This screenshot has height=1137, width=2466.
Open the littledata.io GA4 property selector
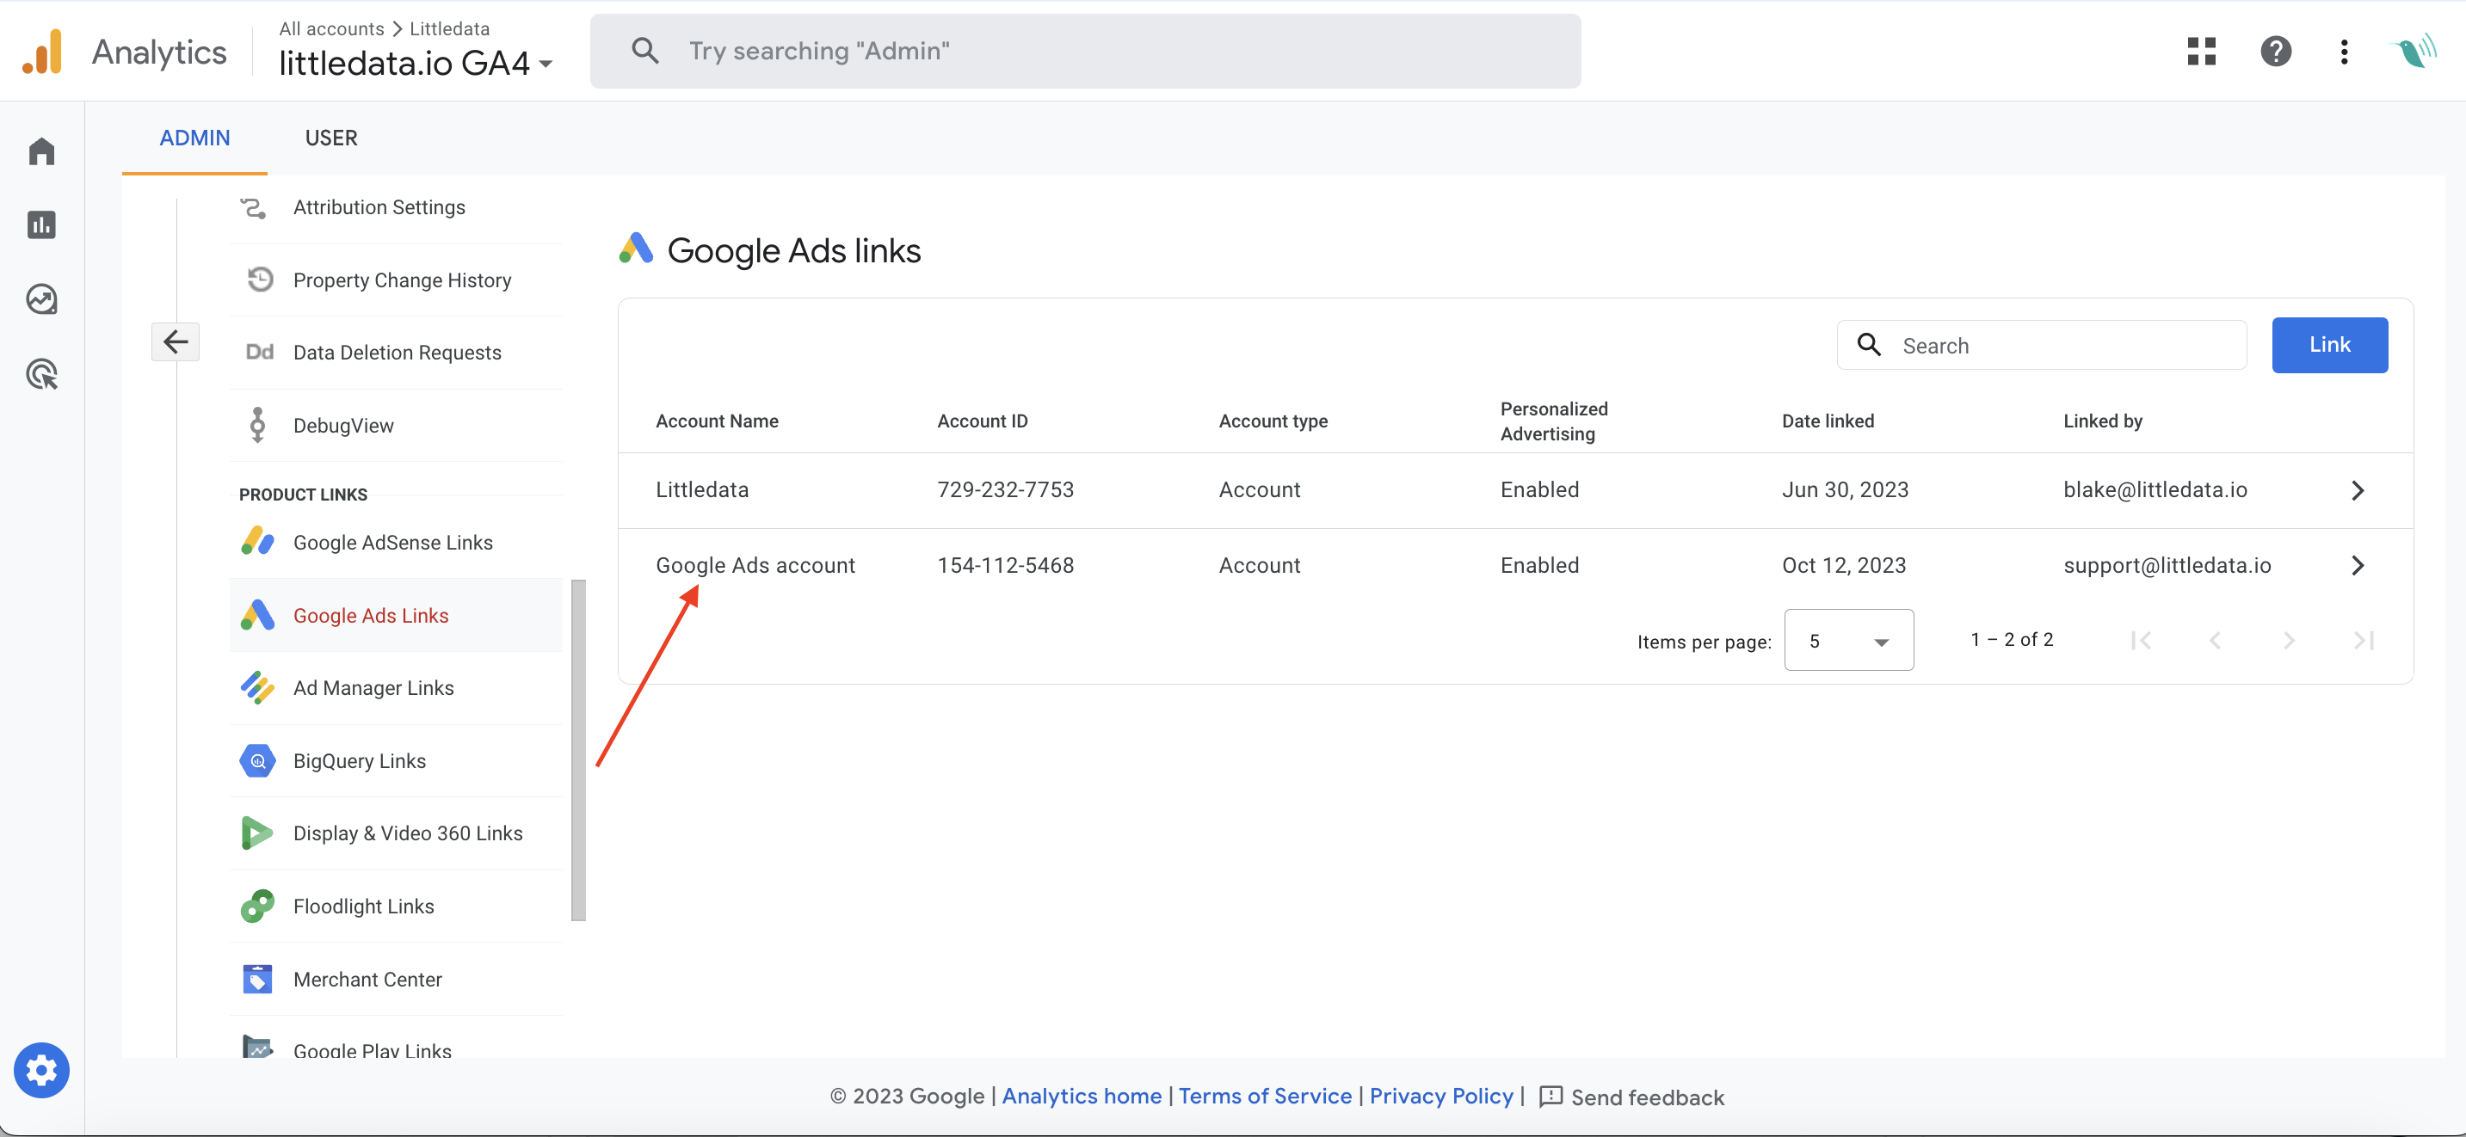tap(416, 63)
